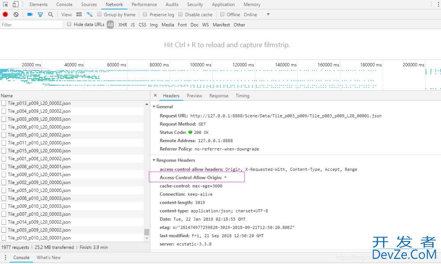Collapse the Response Headers section

pos(154,160)
